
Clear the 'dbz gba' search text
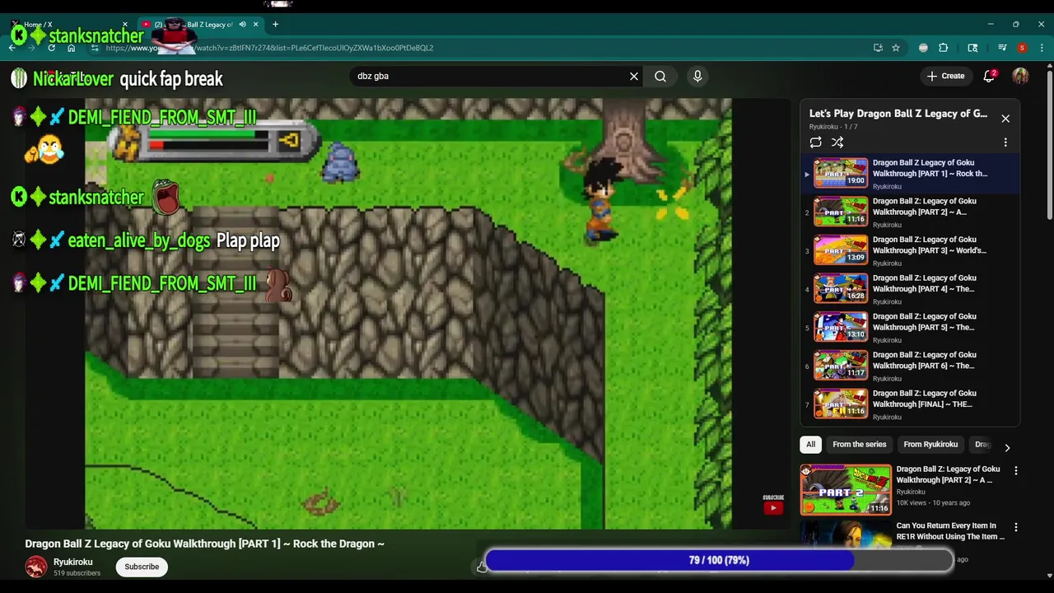[x=634, y=76]
